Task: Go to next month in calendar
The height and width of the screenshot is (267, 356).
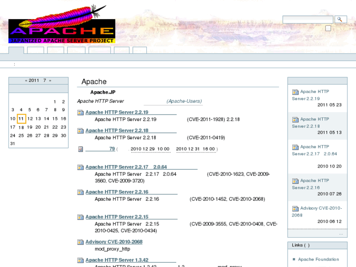Action: pyautogui.click(x=50, y=80)
